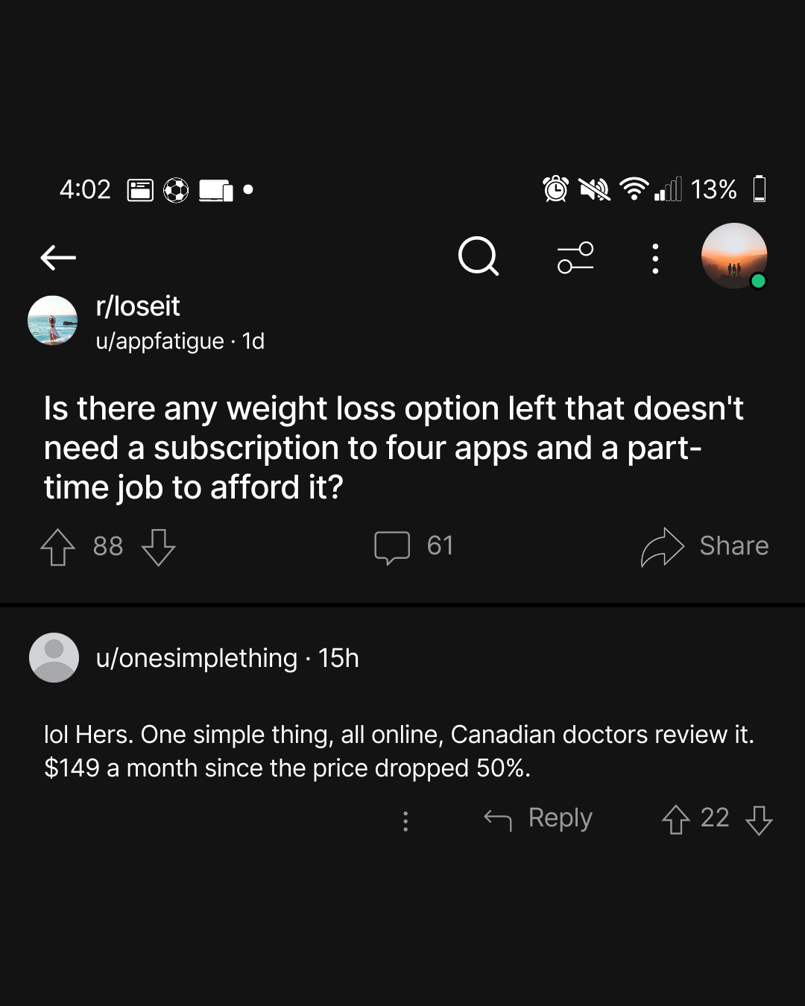Upvote the weight loss post
Viewport: 805px width, 1006px height.
point(57,547)
